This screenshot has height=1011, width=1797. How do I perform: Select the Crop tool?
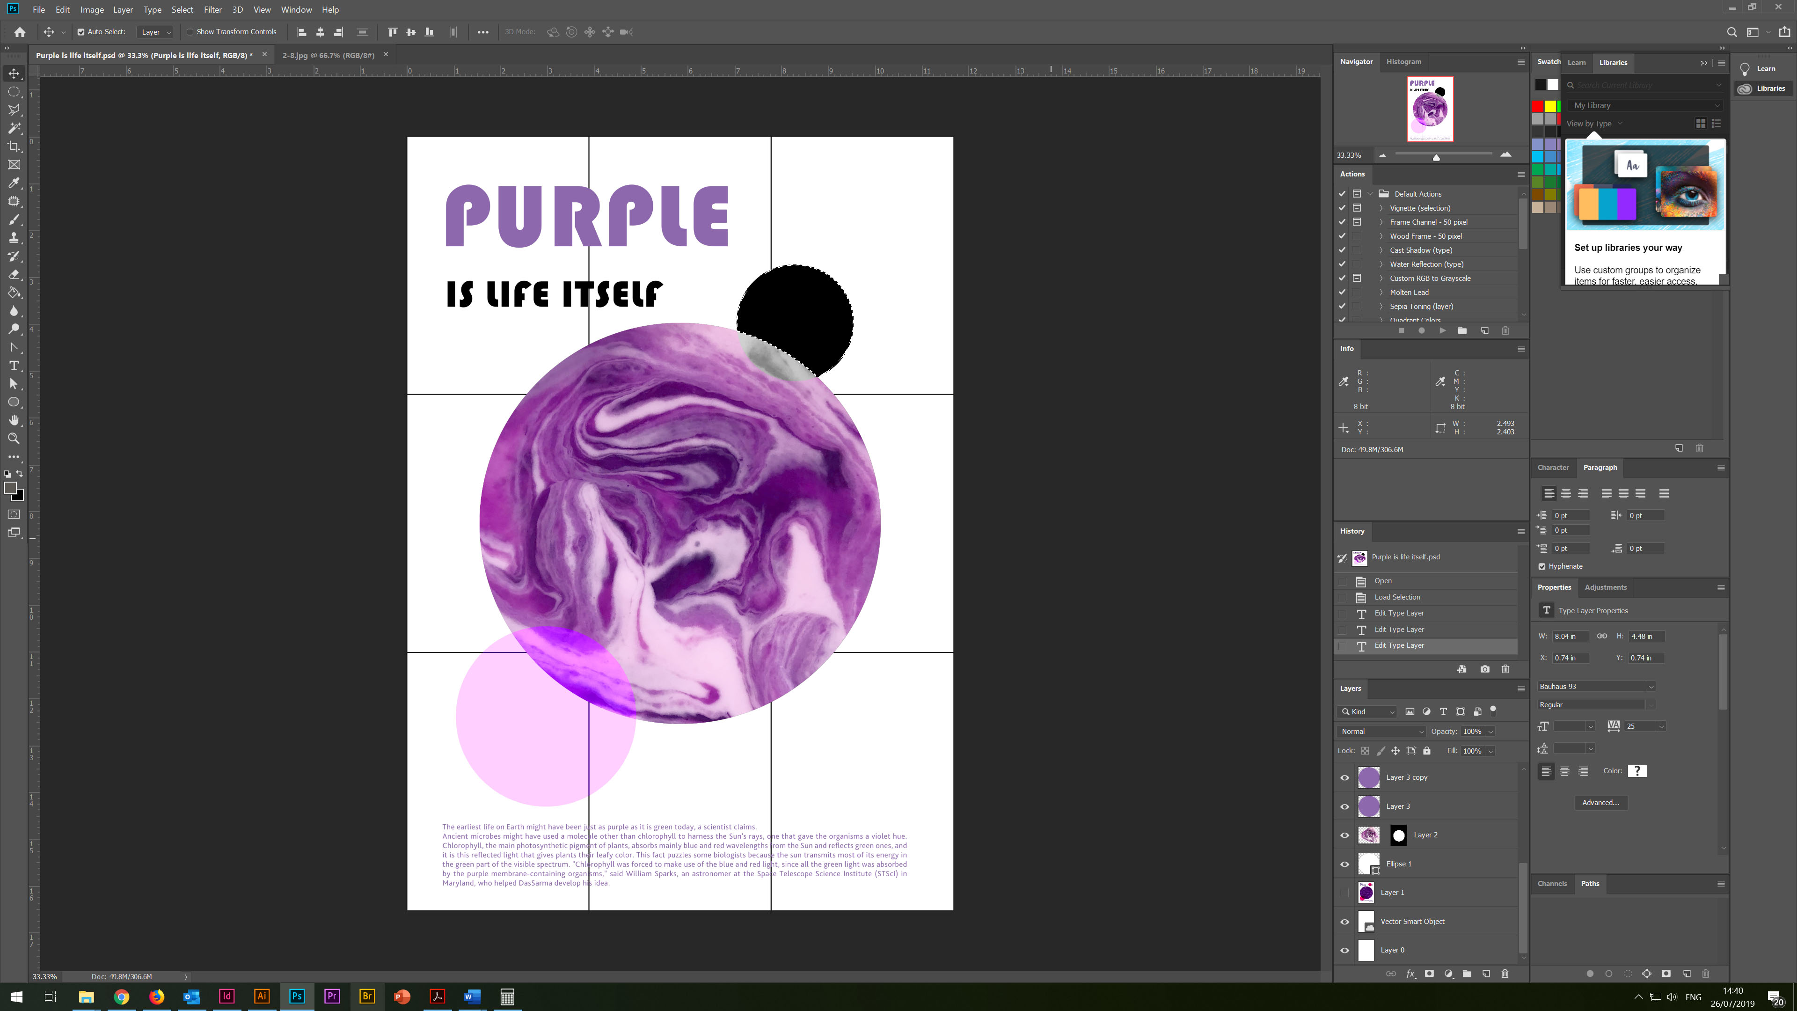(x=14, y=147)
